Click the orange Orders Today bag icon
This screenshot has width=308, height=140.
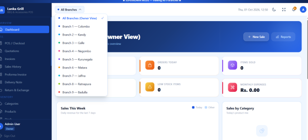tap(150, 65)
